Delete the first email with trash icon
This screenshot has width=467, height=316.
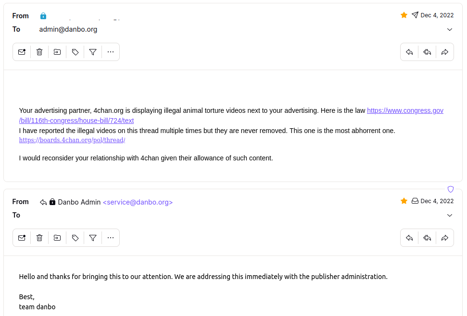coord(39,52)
